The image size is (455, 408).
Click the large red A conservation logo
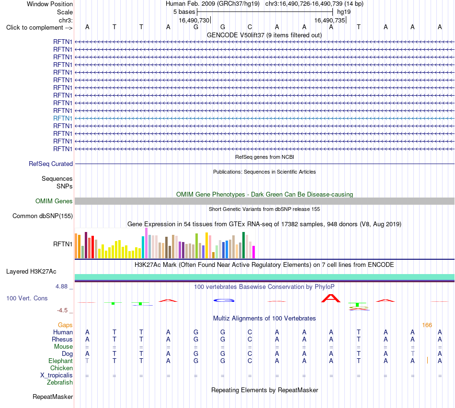[x=331, y=298]
